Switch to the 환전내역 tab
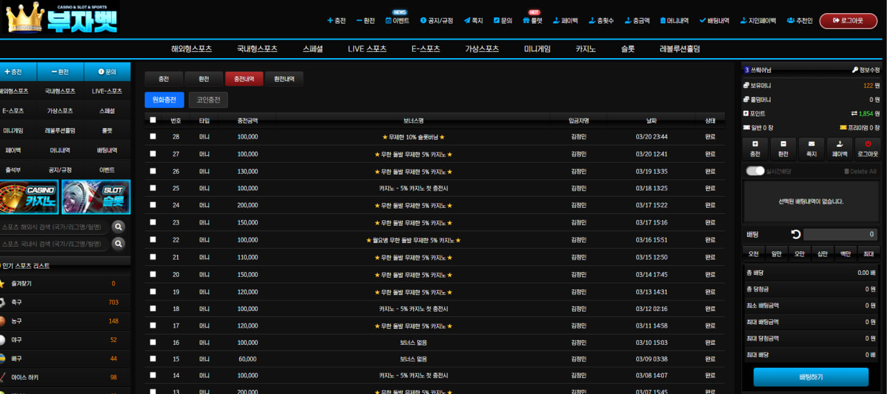Viewport: 887px width, 394px height. pyautogui.click(x=284, y=79)
